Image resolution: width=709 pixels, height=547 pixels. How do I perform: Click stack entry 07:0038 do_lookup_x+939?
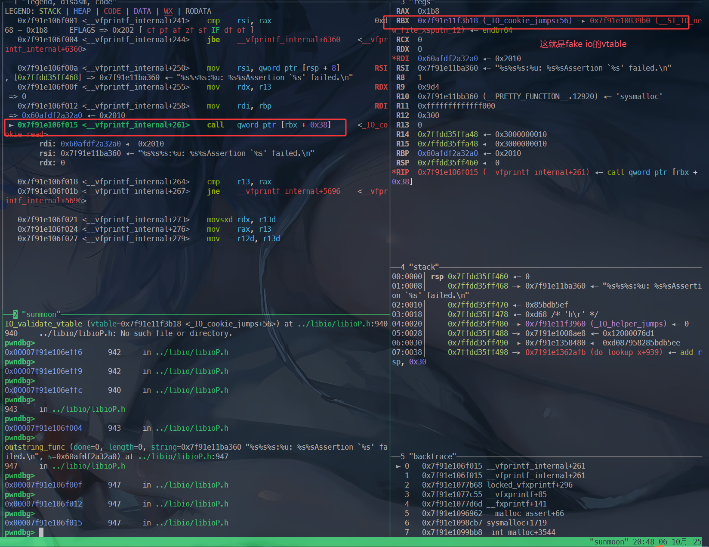[x=547, y=357]
